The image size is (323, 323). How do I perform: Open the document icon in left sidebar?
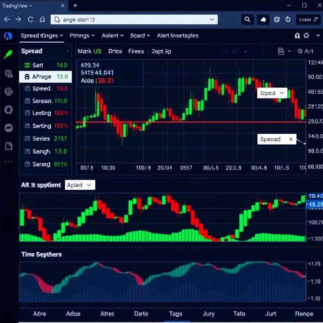tap(8, 146)
